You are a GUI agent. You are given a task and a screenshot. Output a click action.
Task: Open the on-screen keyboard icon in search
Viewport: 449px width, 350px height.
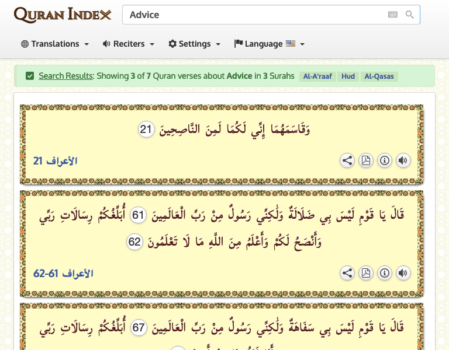click(392, 15)
